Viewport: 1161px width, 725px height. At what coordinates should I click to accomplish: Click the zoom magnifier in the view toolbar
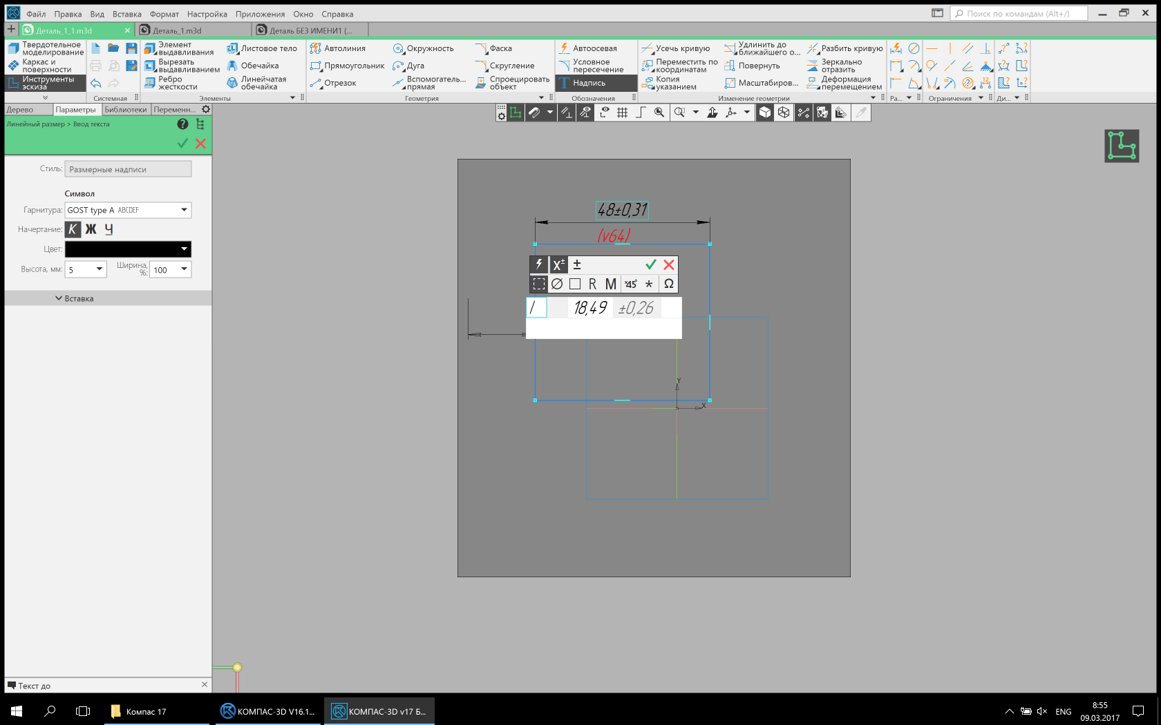click(x=659, y=113)
